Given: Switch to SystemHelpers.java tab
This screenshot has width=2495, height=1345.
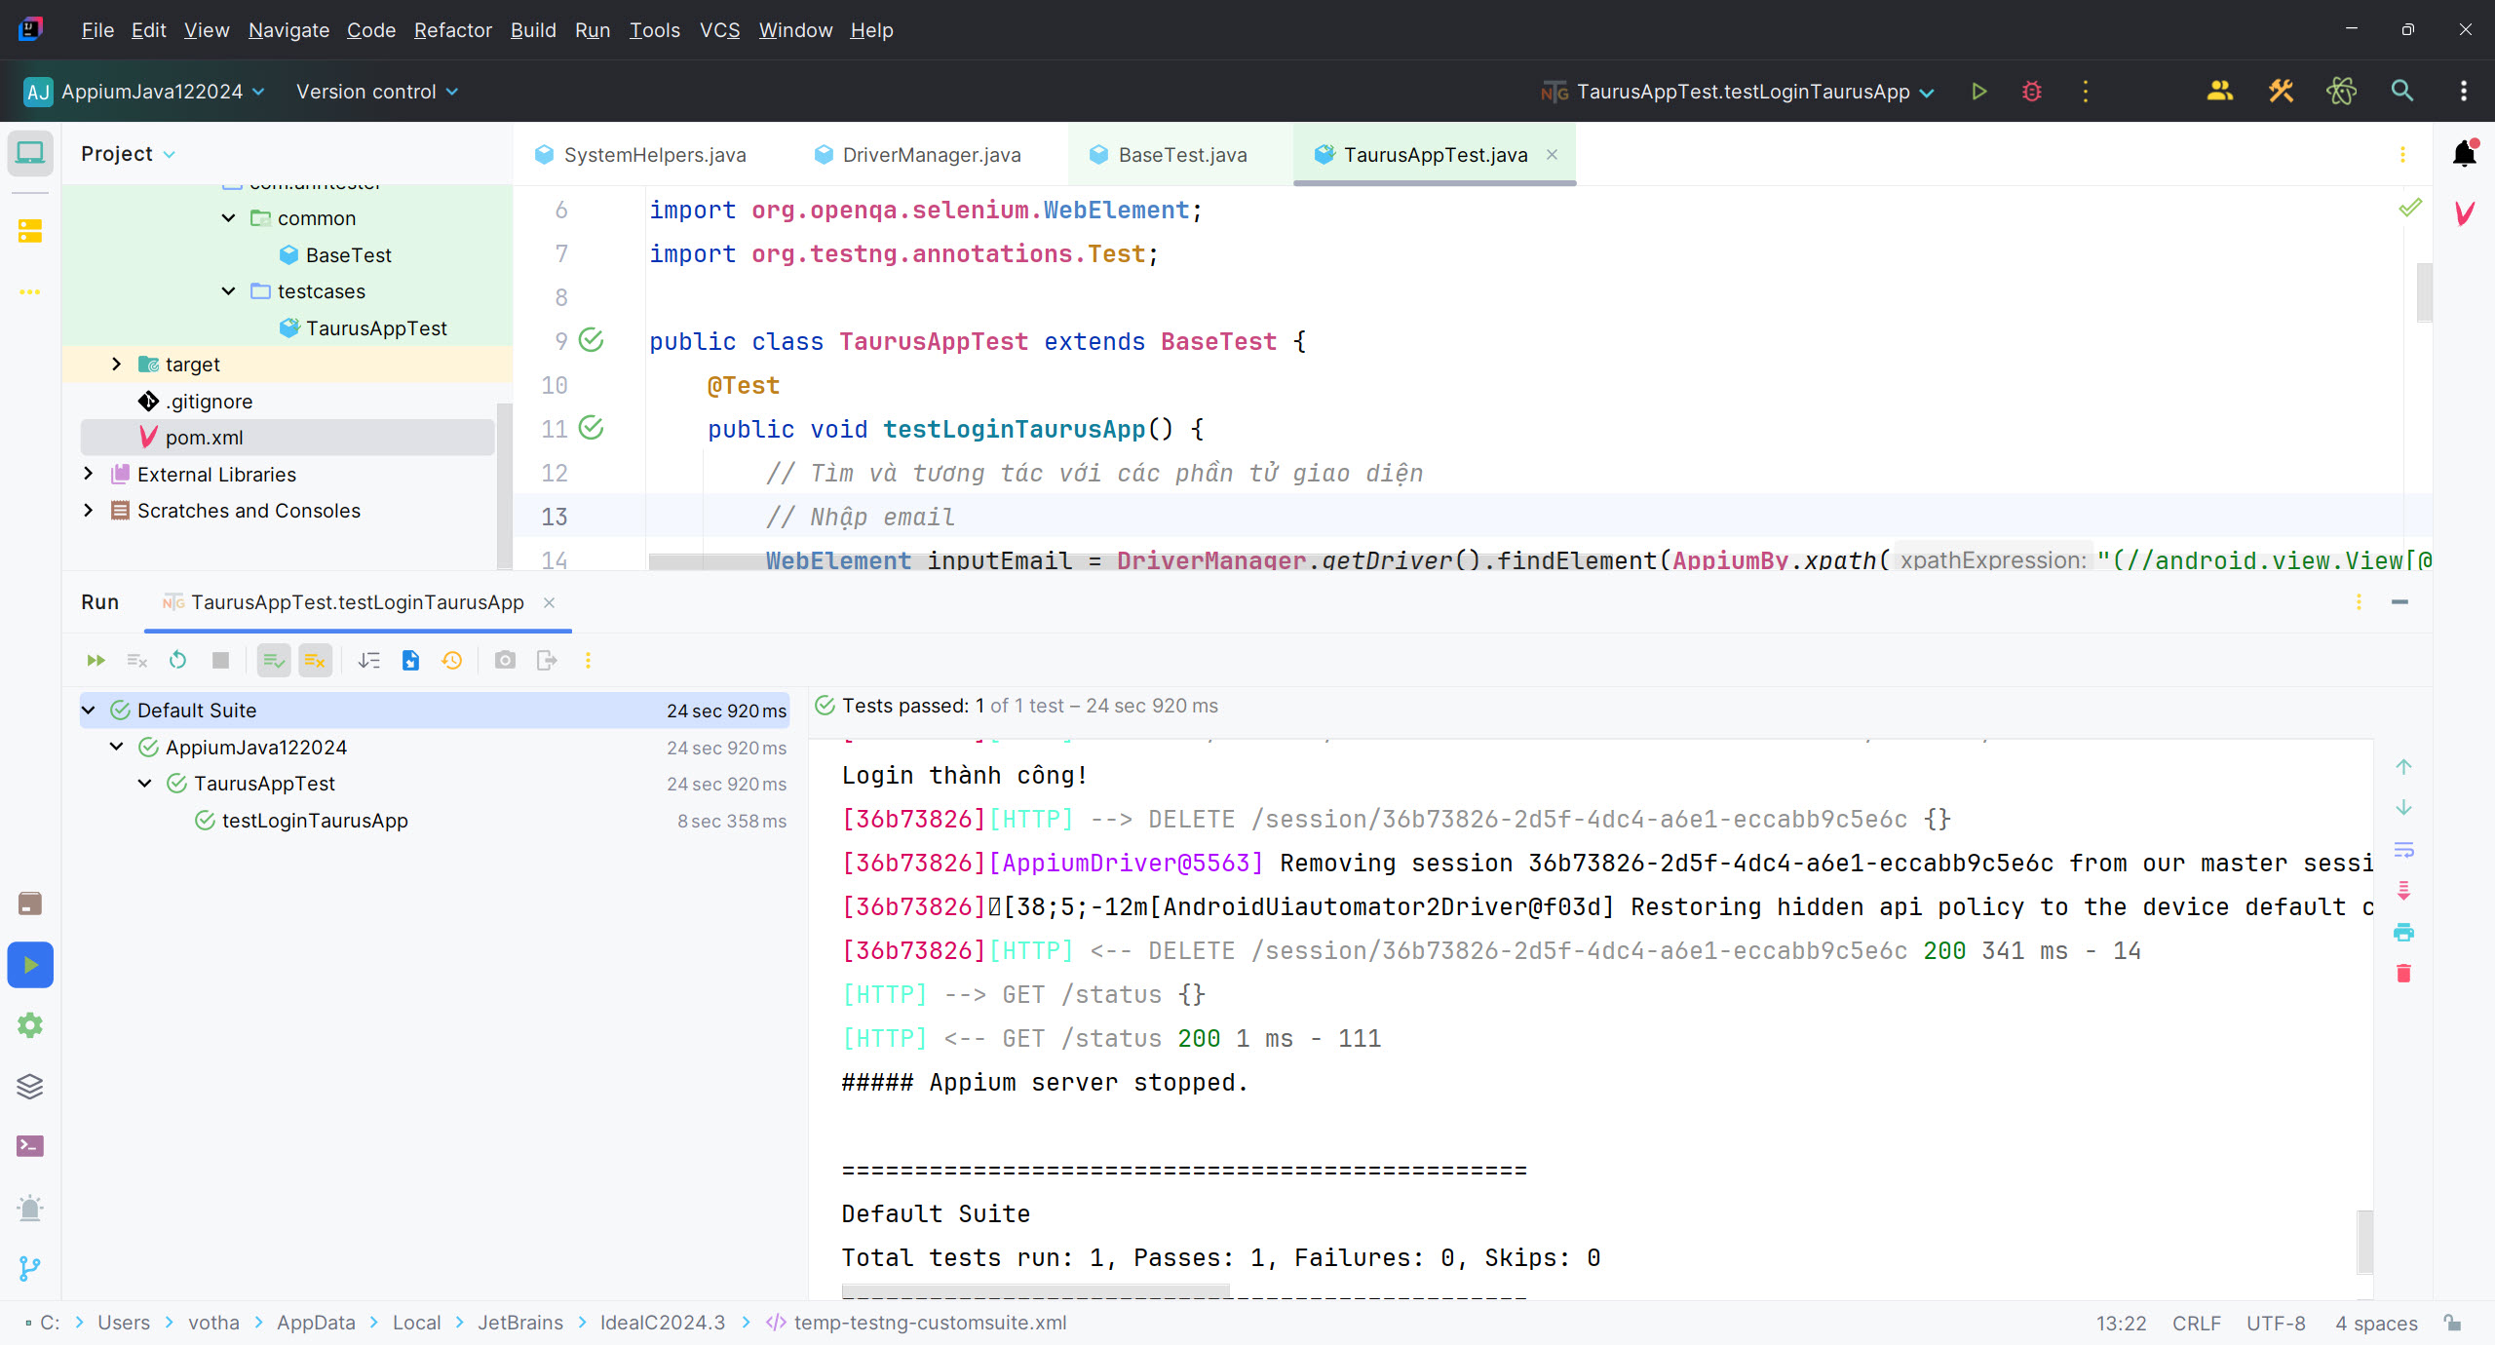Looking at the screenshot, I should coord(654,155).
